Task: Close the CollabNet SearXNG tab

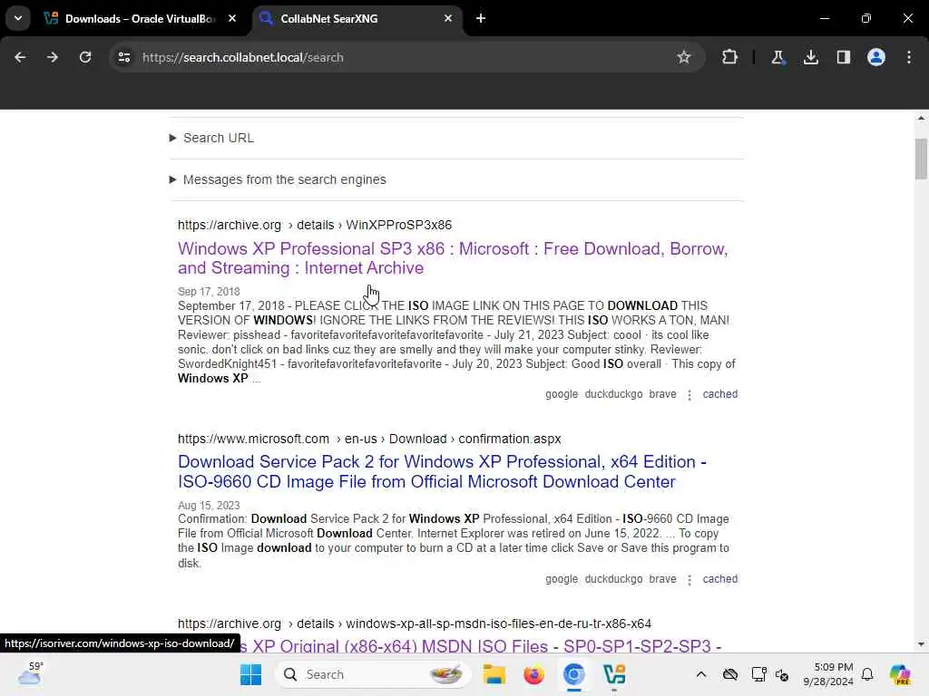Action: [448, 19]
